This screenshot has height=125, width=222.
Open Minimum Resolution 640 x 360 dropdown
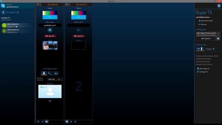(55, 79)
